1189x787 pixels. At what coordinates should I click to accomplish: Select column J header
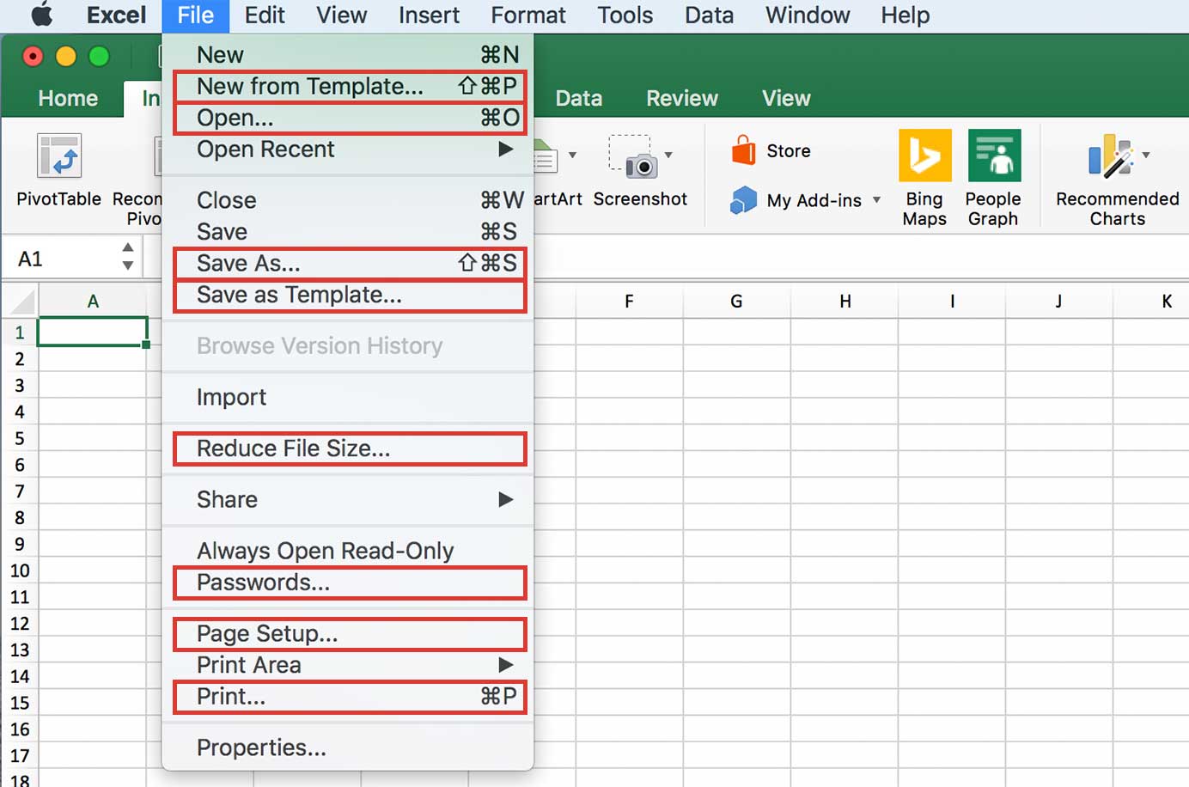(x=1058, y=302)
